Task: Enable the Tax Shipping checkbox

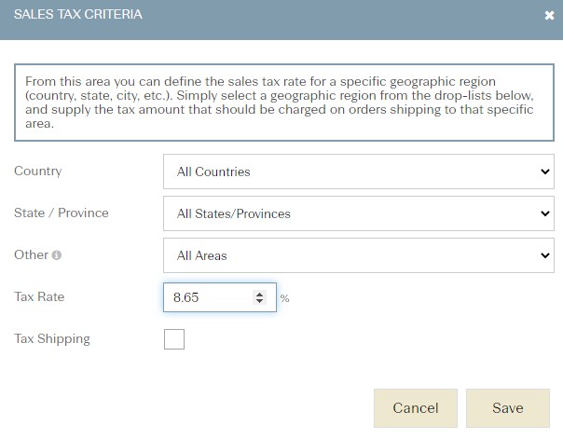Action: [174, 339]
